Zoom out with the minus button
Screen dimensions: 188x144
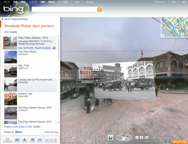[137, 138]
